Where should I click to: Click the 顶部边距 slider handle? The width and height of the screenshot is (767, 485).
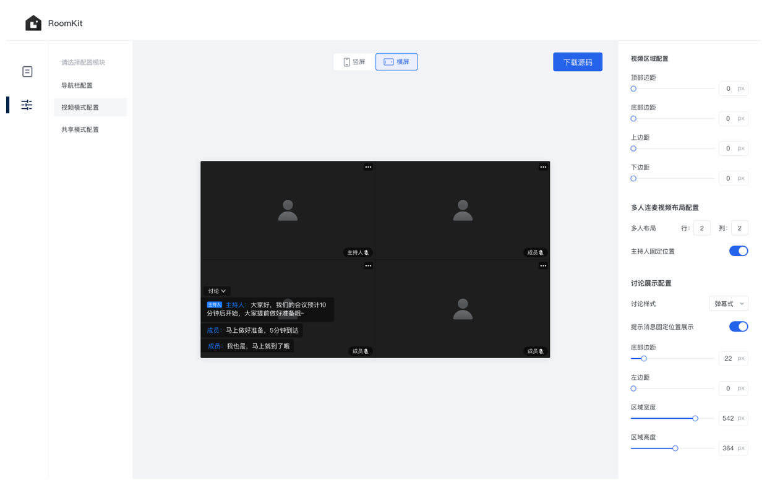pyautogui.click(x=633, y=88)
